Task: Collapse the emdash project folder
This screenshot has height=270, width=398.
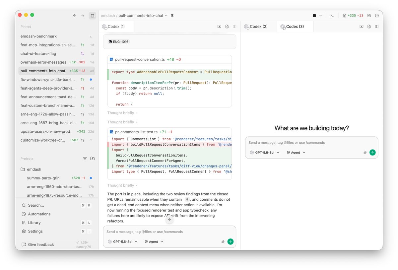Action: [x=57, y=169]
